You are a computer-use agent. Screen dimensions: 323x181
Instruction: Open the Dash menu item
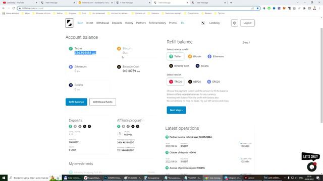(80, 23)
